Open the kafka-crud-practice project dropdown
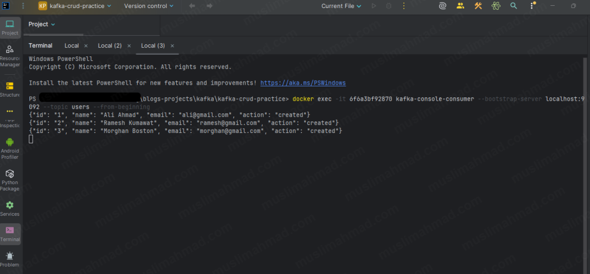590x274 pixels. pyautogui.click(x=75, y=6)
